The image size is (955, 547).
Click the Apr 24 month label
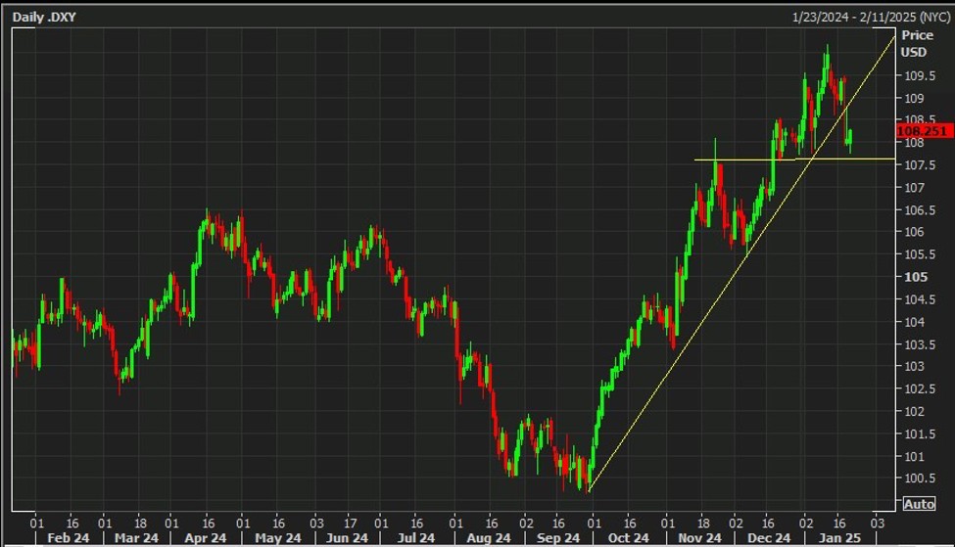coord(205,537)
